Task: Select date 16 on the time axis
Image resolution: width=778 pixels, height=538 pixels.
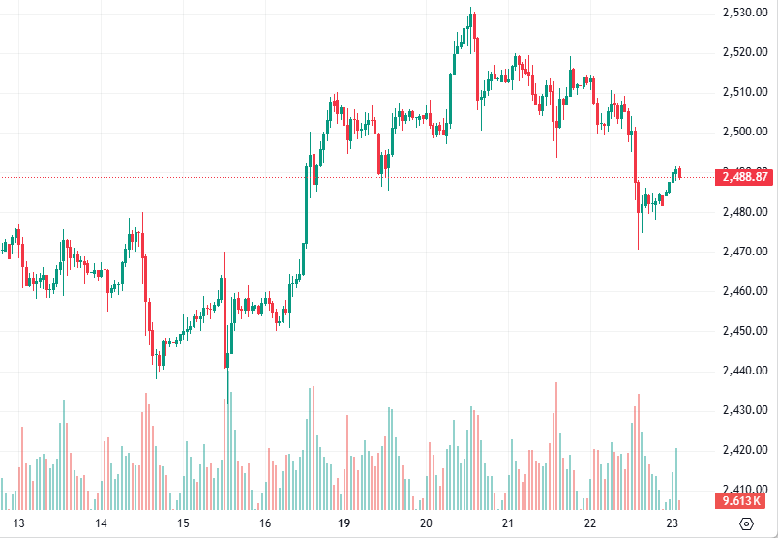Action: tap(264, 523)
